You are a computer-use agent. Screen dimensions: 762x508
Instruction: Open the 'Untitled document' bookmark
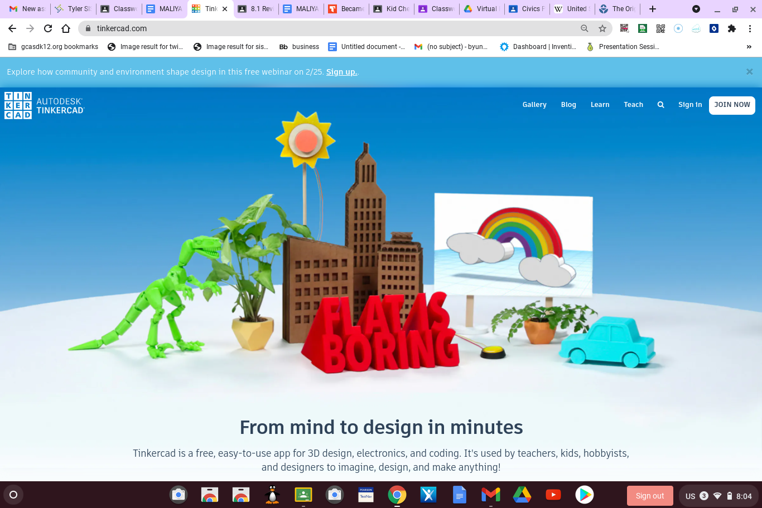point(366,47)
